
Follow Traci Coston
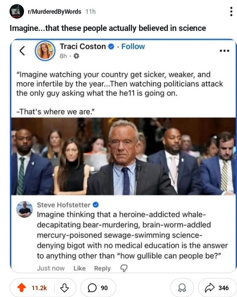point(133,46)
